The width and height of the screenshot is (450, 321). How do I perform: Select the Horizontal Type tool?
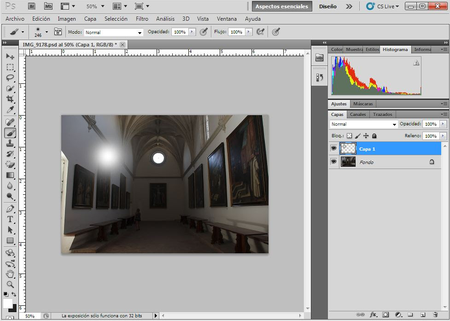pyautogui.click(x=10, y=220)
